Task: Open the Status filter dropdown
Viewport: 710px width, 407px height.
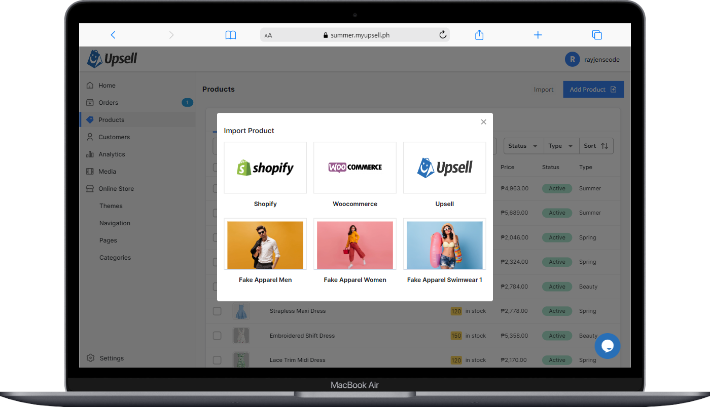Action: click(523, 146)
